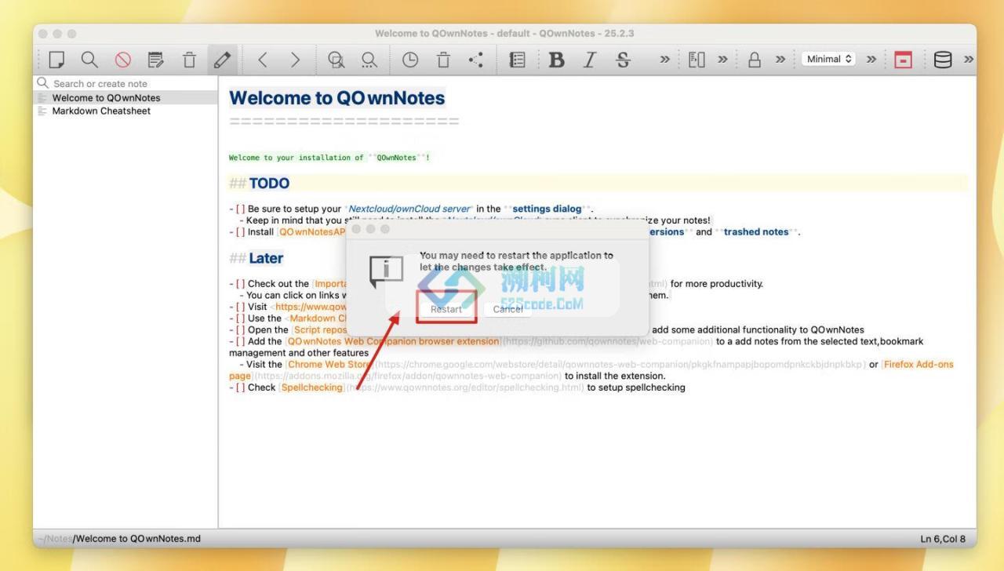The height and width of the screenshot is (571, 1004).
Task: Click the Restart button in dialog
Action: [x=446, y=309]
